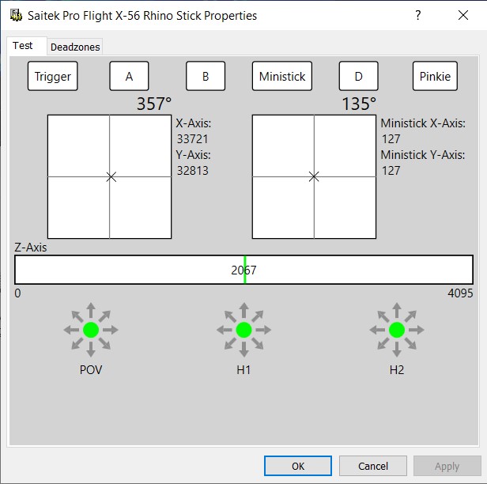487x484 pixels.
Task: Click the D button indicator
Action: point(358,76)
